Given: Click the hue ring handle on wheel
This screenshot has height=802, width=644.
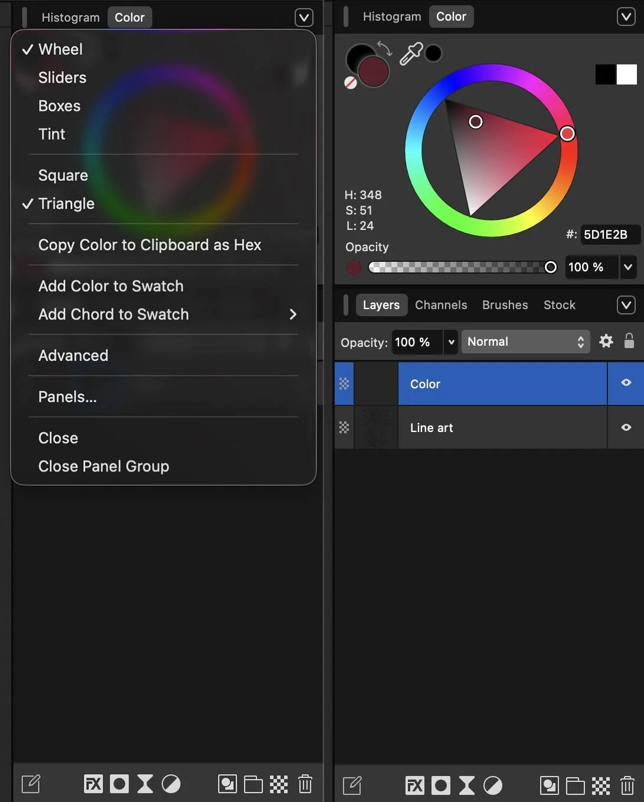Looking at the screenshot, I should [567, 134].
